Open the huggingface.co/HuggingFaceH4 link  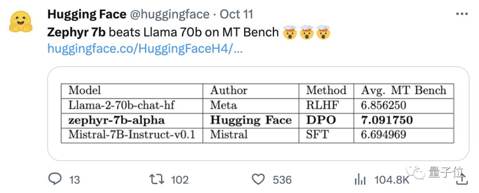(145, 49)
